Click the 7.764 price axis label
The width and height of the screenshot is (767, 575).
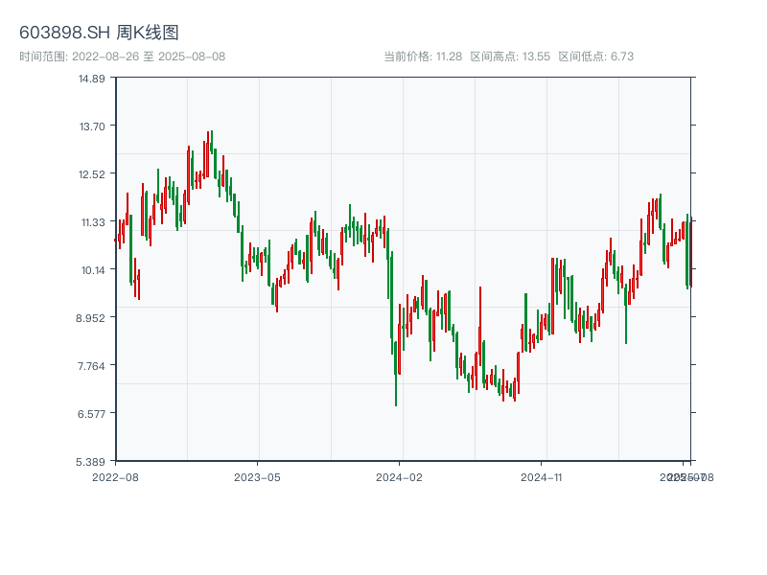(92, 365)
